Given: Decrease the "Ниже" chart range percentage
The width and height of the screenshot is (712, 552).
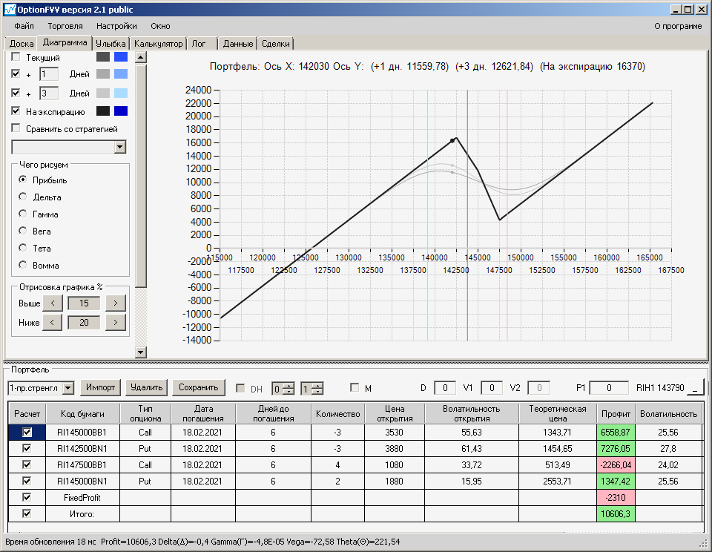Looking at the screenshot, I should 52,322.
